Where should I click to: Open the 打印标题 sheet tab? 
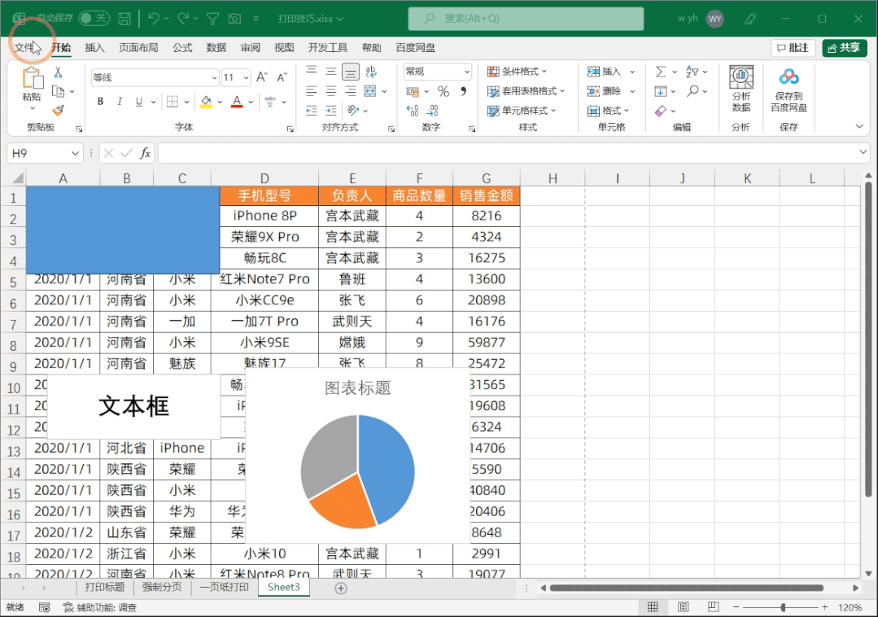(x=105, y=588)
